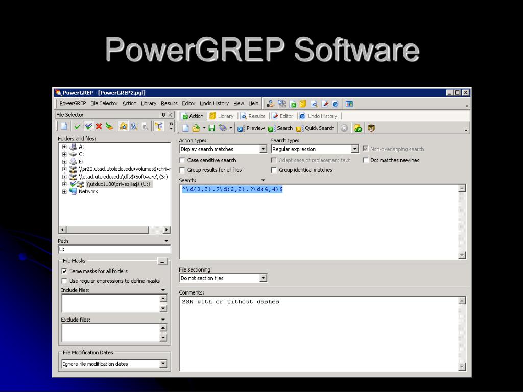Open the Undo History menu
The width and height of the screenshot is (523, 392).
point(215,103)
